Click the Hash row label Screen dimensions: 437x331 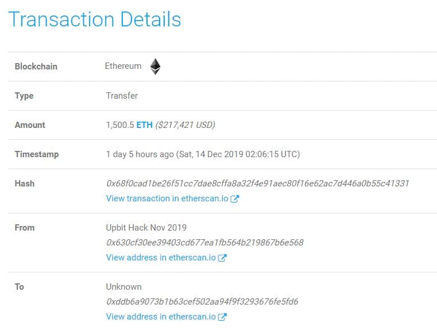(25, 184)
